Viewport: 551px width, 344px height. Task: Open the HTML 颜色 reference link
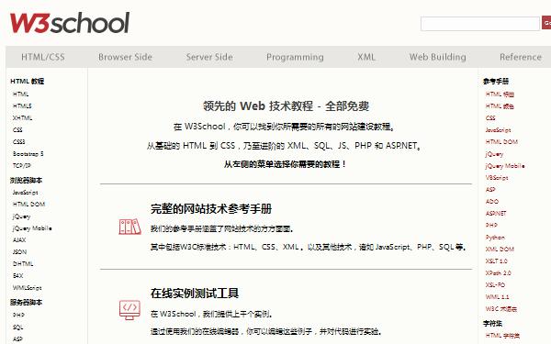pyautogui.click(x=500, y=106)
